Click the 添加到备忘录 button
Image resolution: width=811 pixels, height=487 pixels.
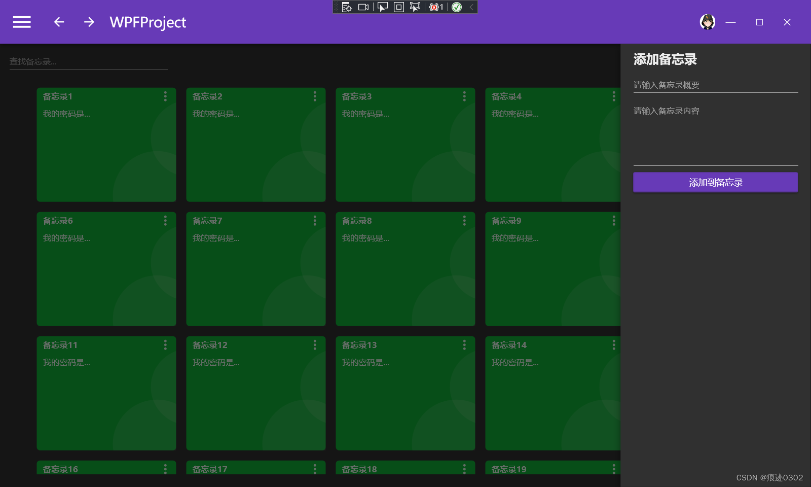715,182
